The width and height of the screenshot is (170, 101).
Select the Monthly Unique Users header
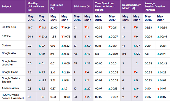click(36, 7)
